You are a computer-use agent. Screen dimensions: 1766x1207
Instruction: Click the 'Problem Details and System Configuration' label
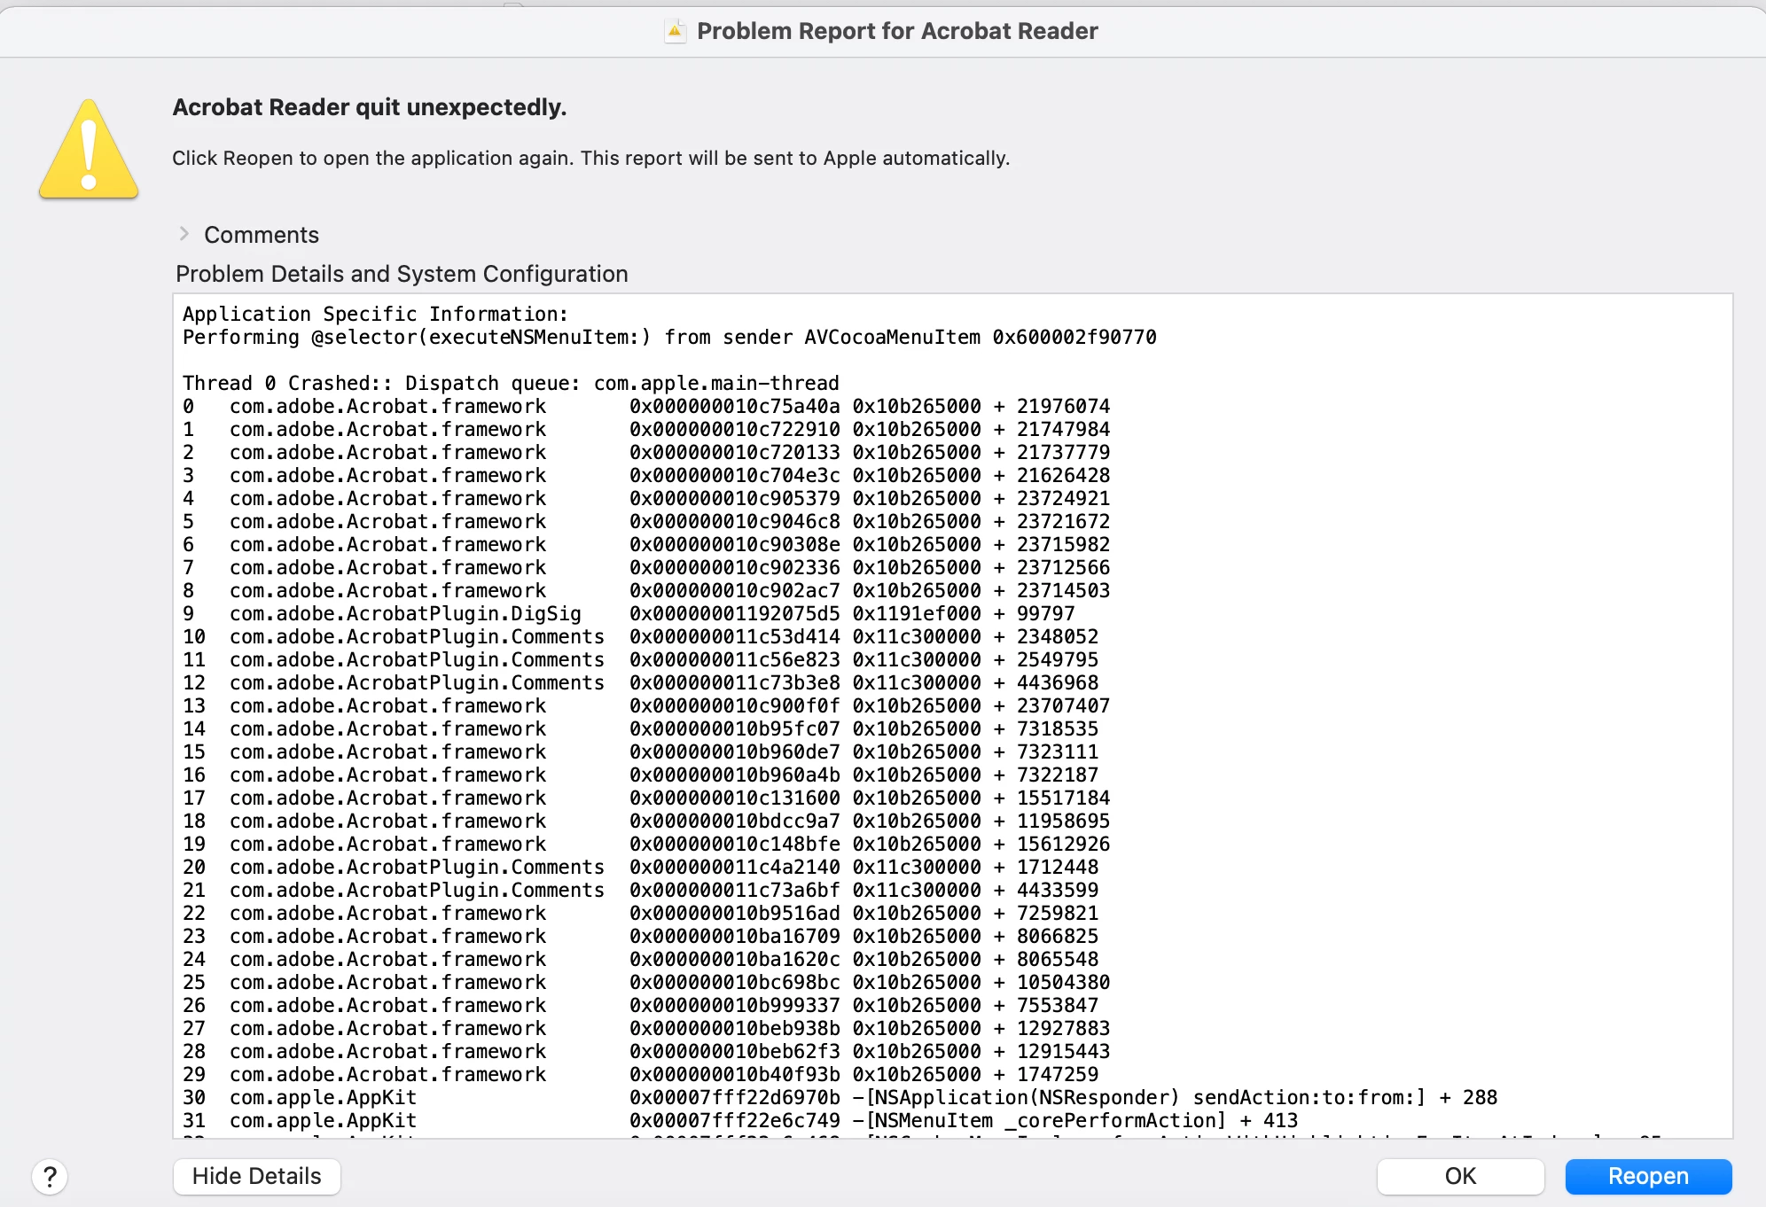(x=402, y=274)
